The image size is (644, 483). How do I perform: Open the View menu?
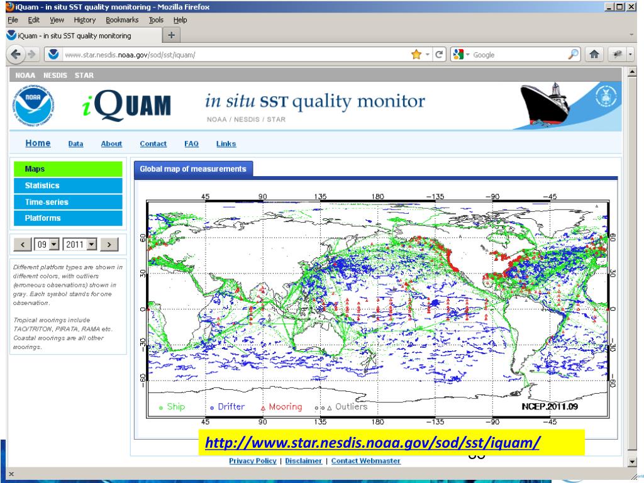(x=57, y=19)
